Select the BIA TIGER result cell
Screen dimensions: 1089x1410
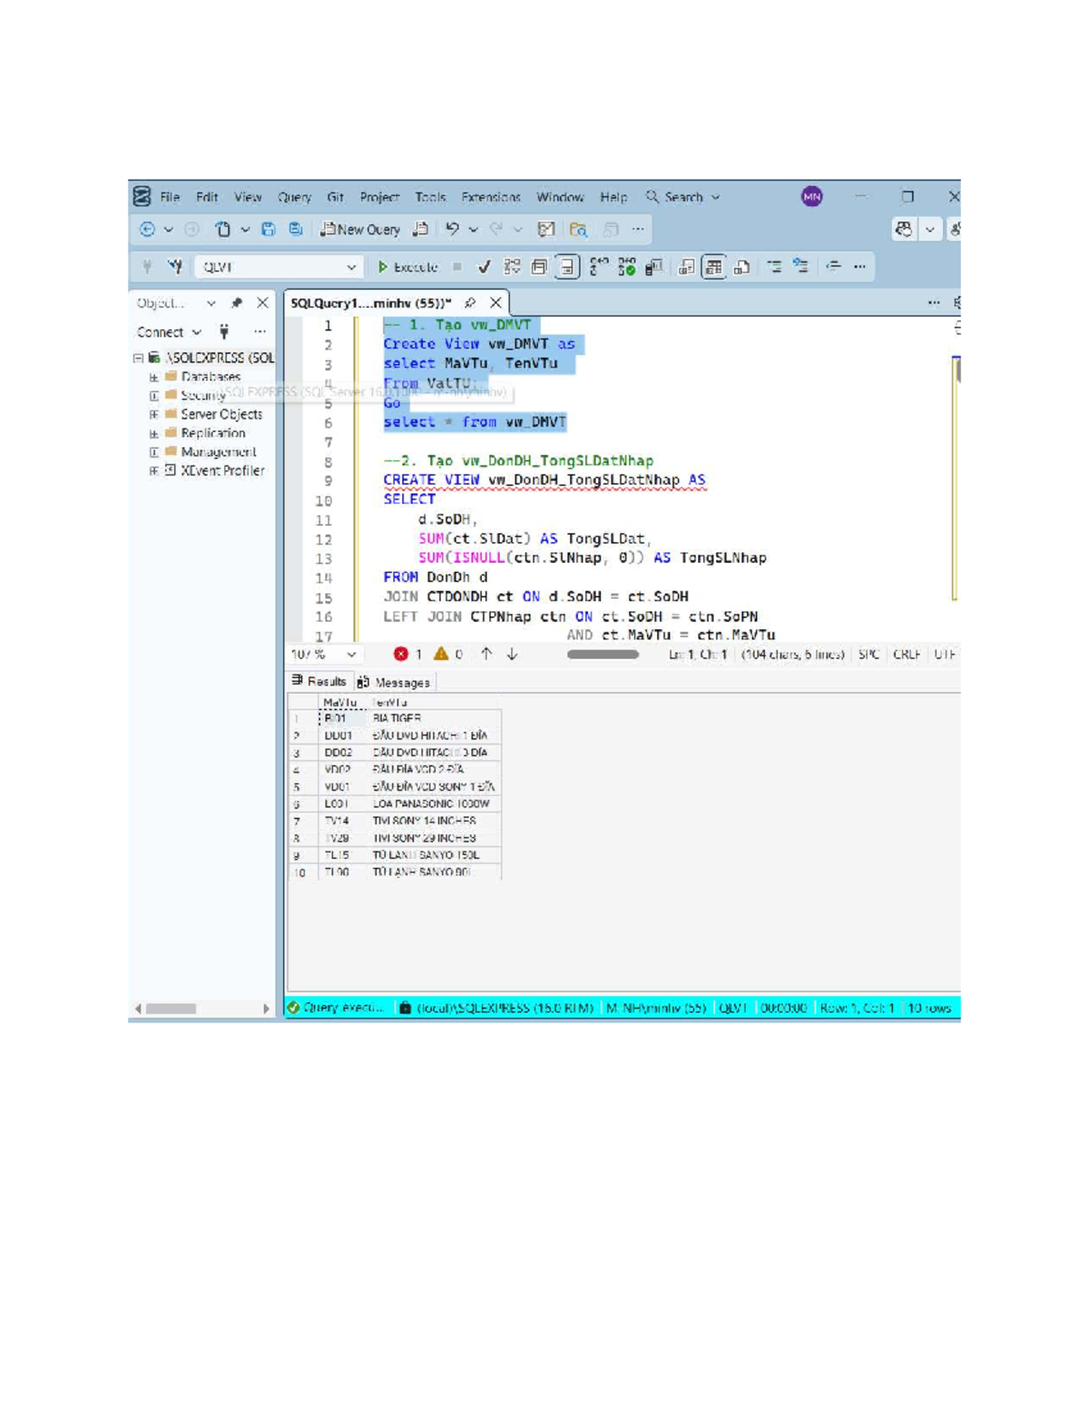click(x=435, y=718)
